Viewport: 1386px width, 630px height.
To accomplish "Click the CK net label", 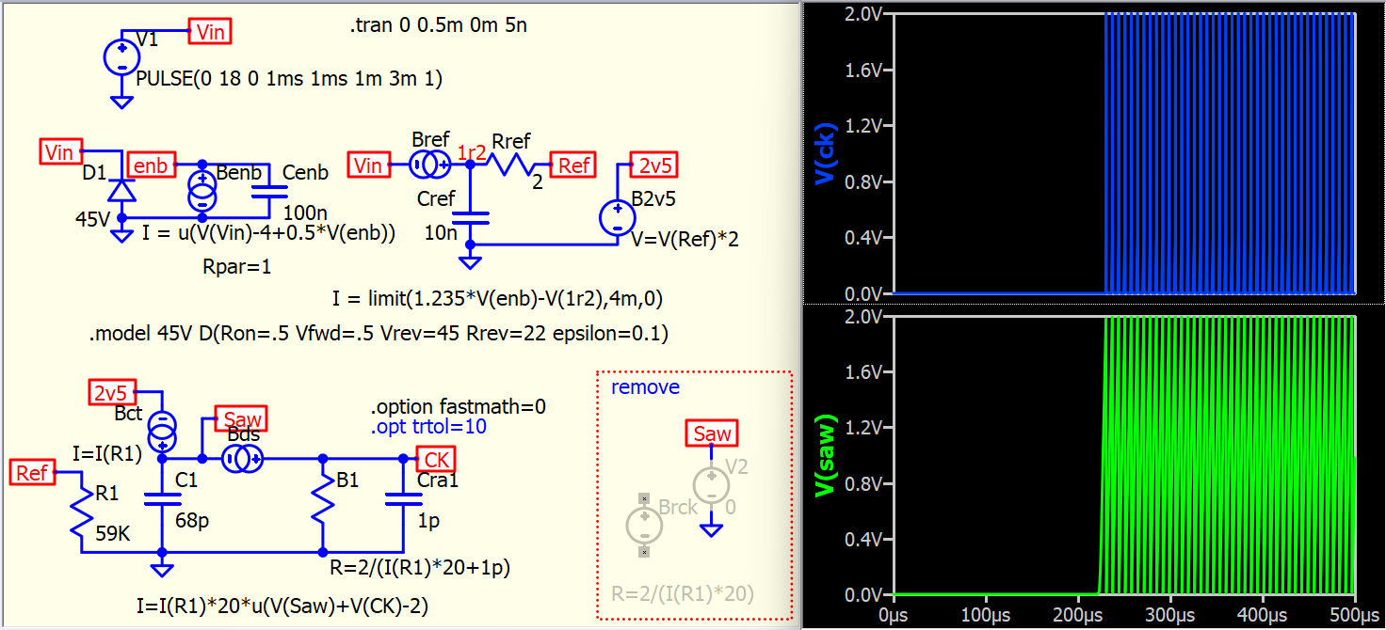I will pos(436,459).
